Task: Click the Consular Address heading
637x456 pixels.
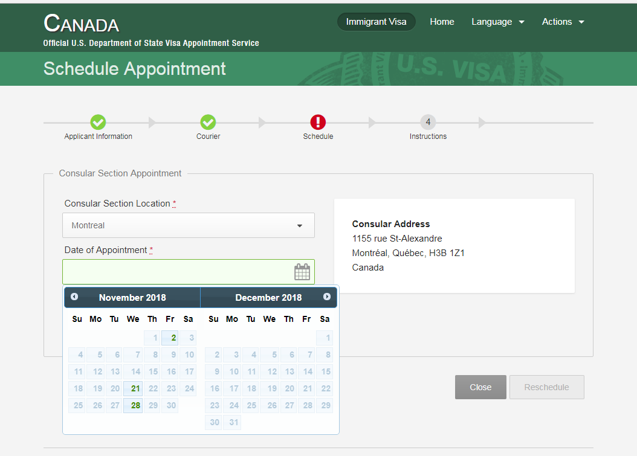Action: [391, 224]
